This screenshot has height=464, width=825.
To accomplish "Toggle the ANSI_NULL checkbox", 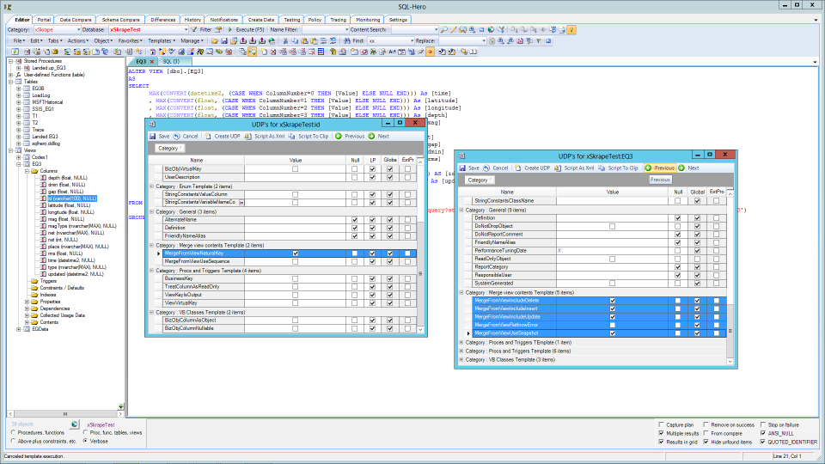I will (763, 433).
